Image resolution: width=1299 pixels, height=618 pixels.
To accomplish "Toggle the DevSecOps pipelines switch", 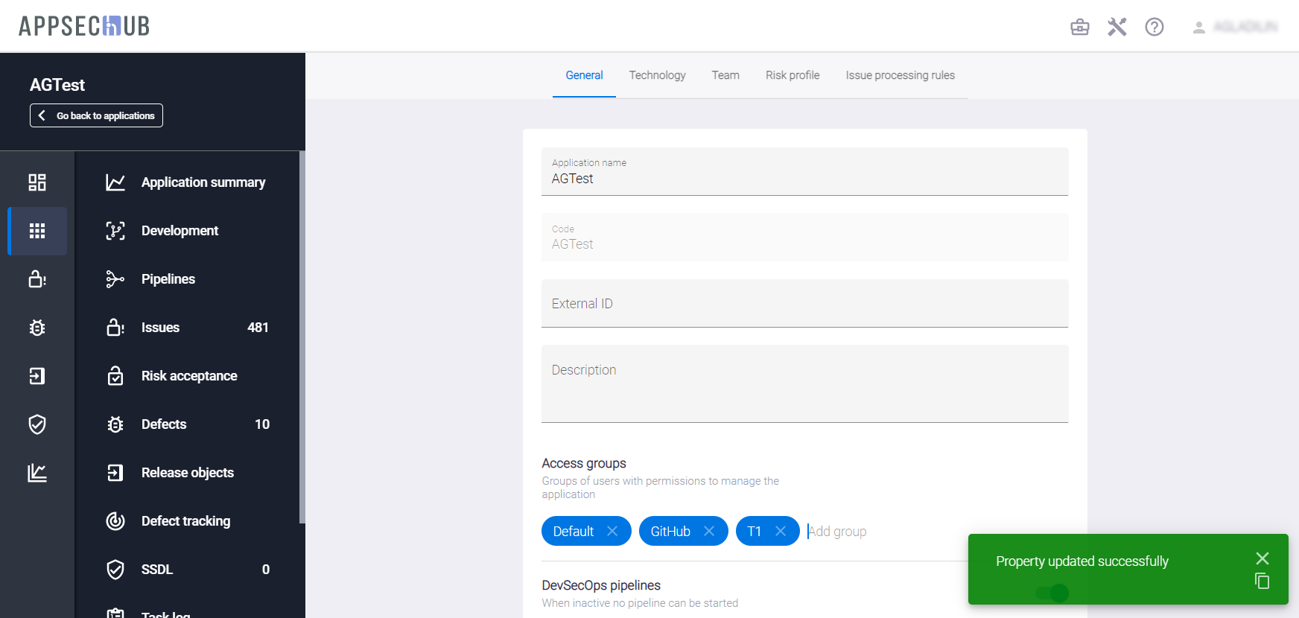I will [x=1052, y=593].
